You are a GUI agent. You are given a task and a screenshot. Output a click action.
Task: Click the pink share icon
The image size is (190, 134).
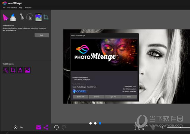click(46, 127)
